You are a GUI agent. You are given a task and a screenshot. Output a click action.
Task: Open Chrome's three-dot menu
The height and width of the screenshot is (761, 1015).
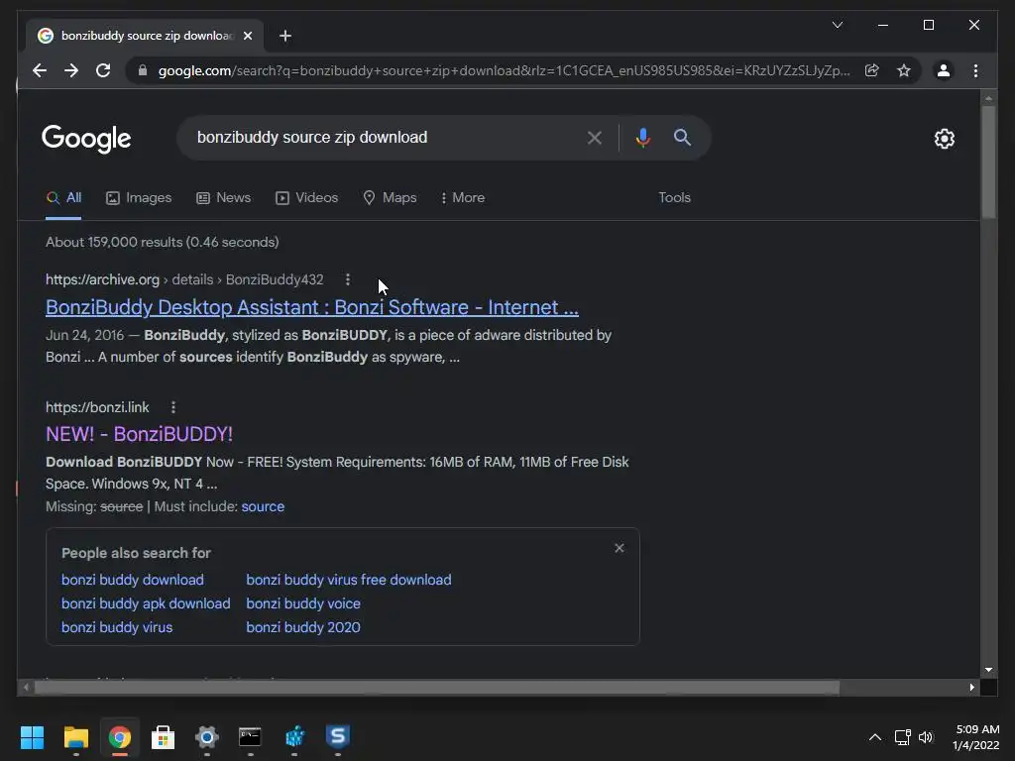point(975,70)
